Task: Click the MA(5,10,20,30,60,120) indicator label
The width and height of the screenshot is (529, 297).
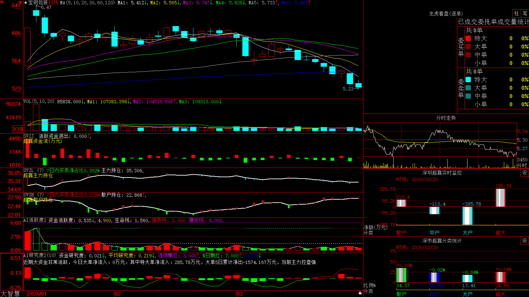Action: tap(87, 3)
